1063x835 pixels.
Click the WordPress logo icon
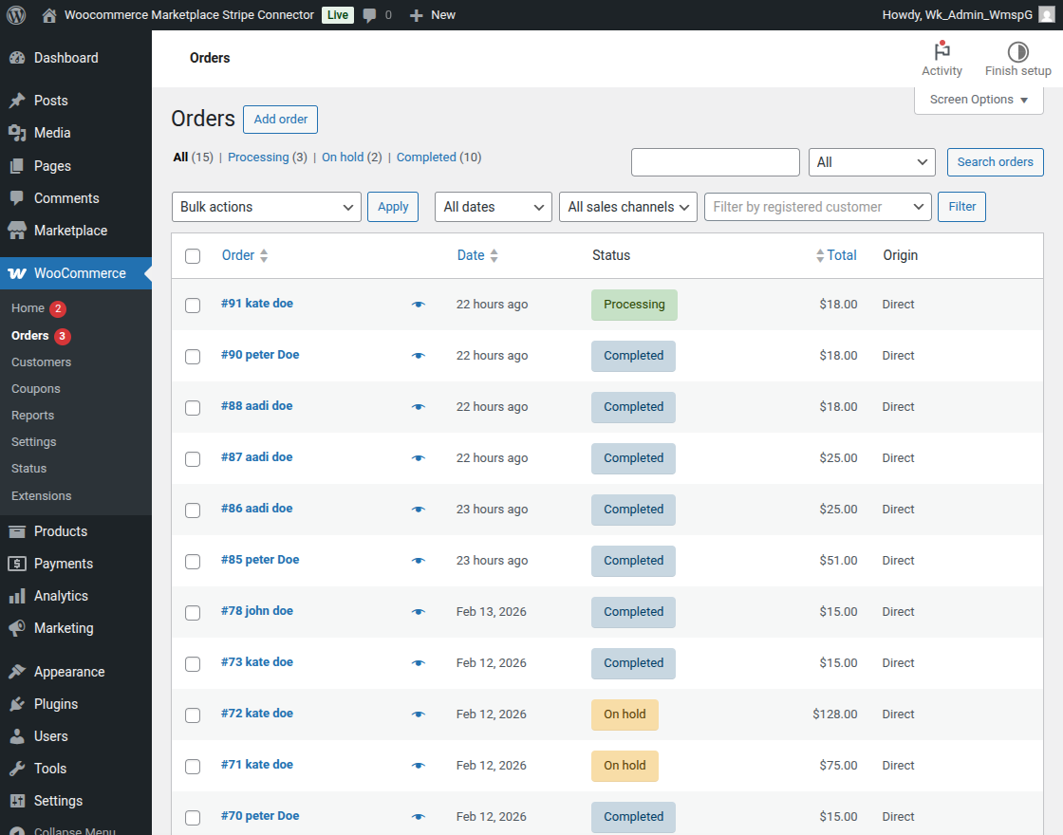click(x=16, y=14)
